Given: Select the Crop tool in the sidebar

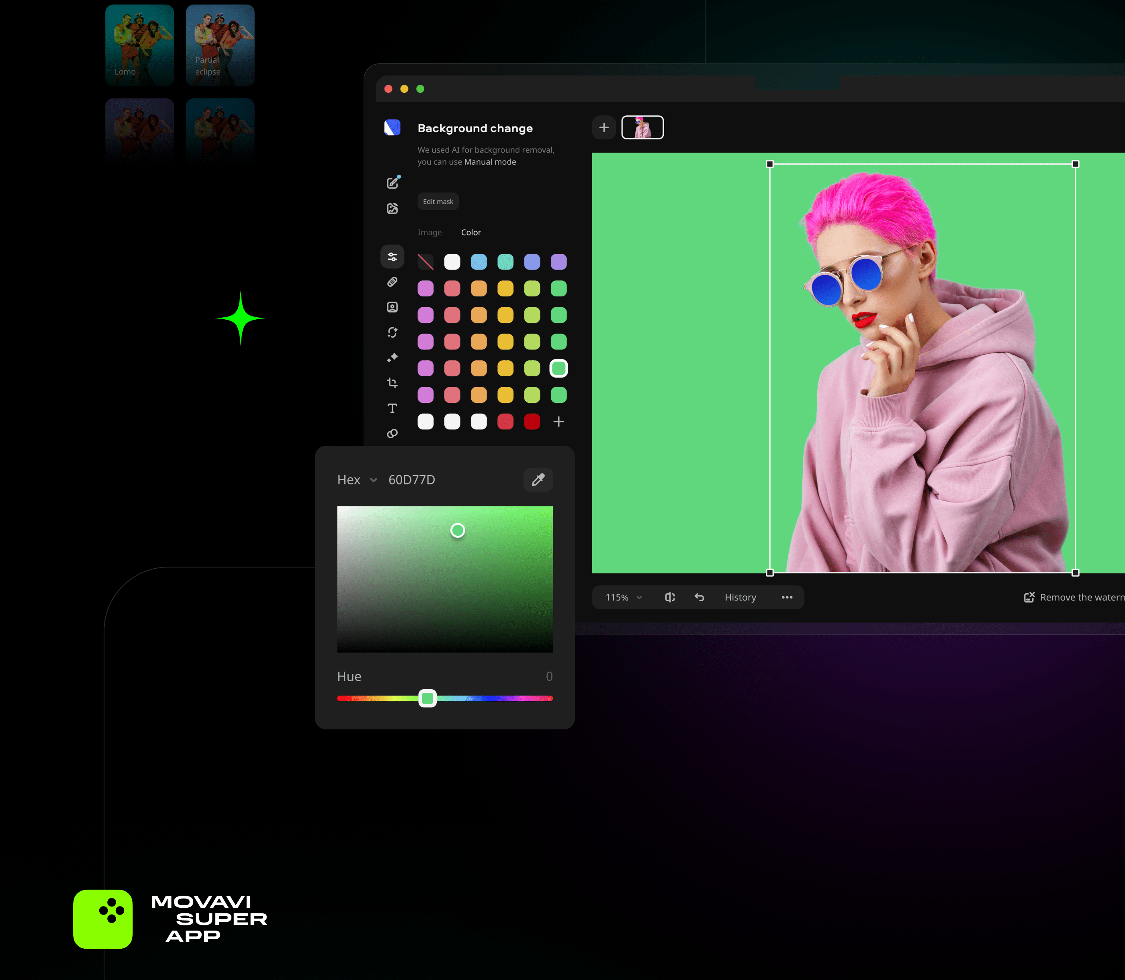Looking at the screenshot, I should coord(392,383).
